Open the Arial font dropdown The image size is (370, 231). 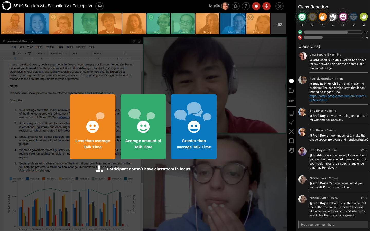pos(80,53)
